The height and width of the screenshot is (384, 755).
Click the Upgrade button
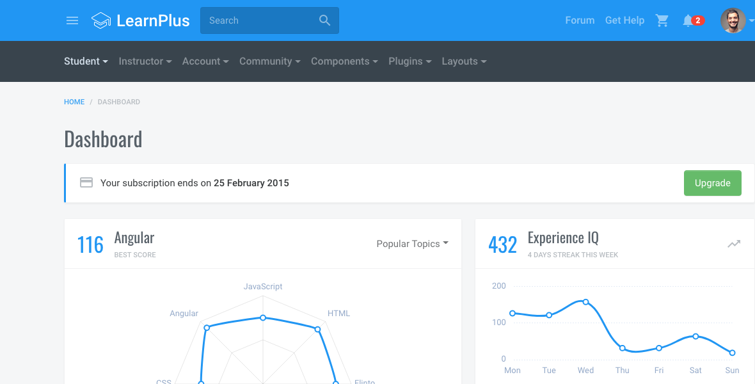pyautogui.click(x=713, y=183)
